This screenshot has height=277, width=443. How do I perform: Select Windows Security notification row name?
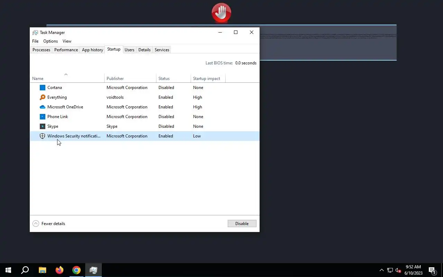click(74, 136)
